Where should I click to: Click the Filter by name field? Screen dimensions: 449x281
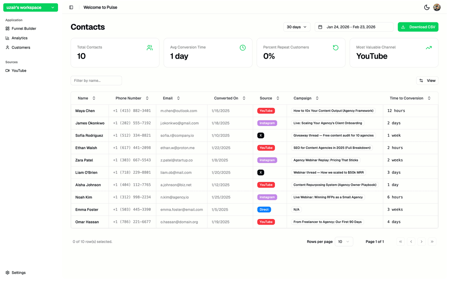[96, 81]
